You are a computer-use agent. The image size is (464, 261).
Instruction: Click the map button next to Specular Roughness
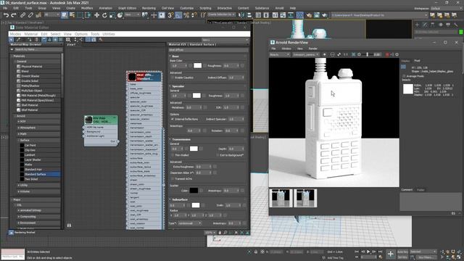[x=242, y=96]
